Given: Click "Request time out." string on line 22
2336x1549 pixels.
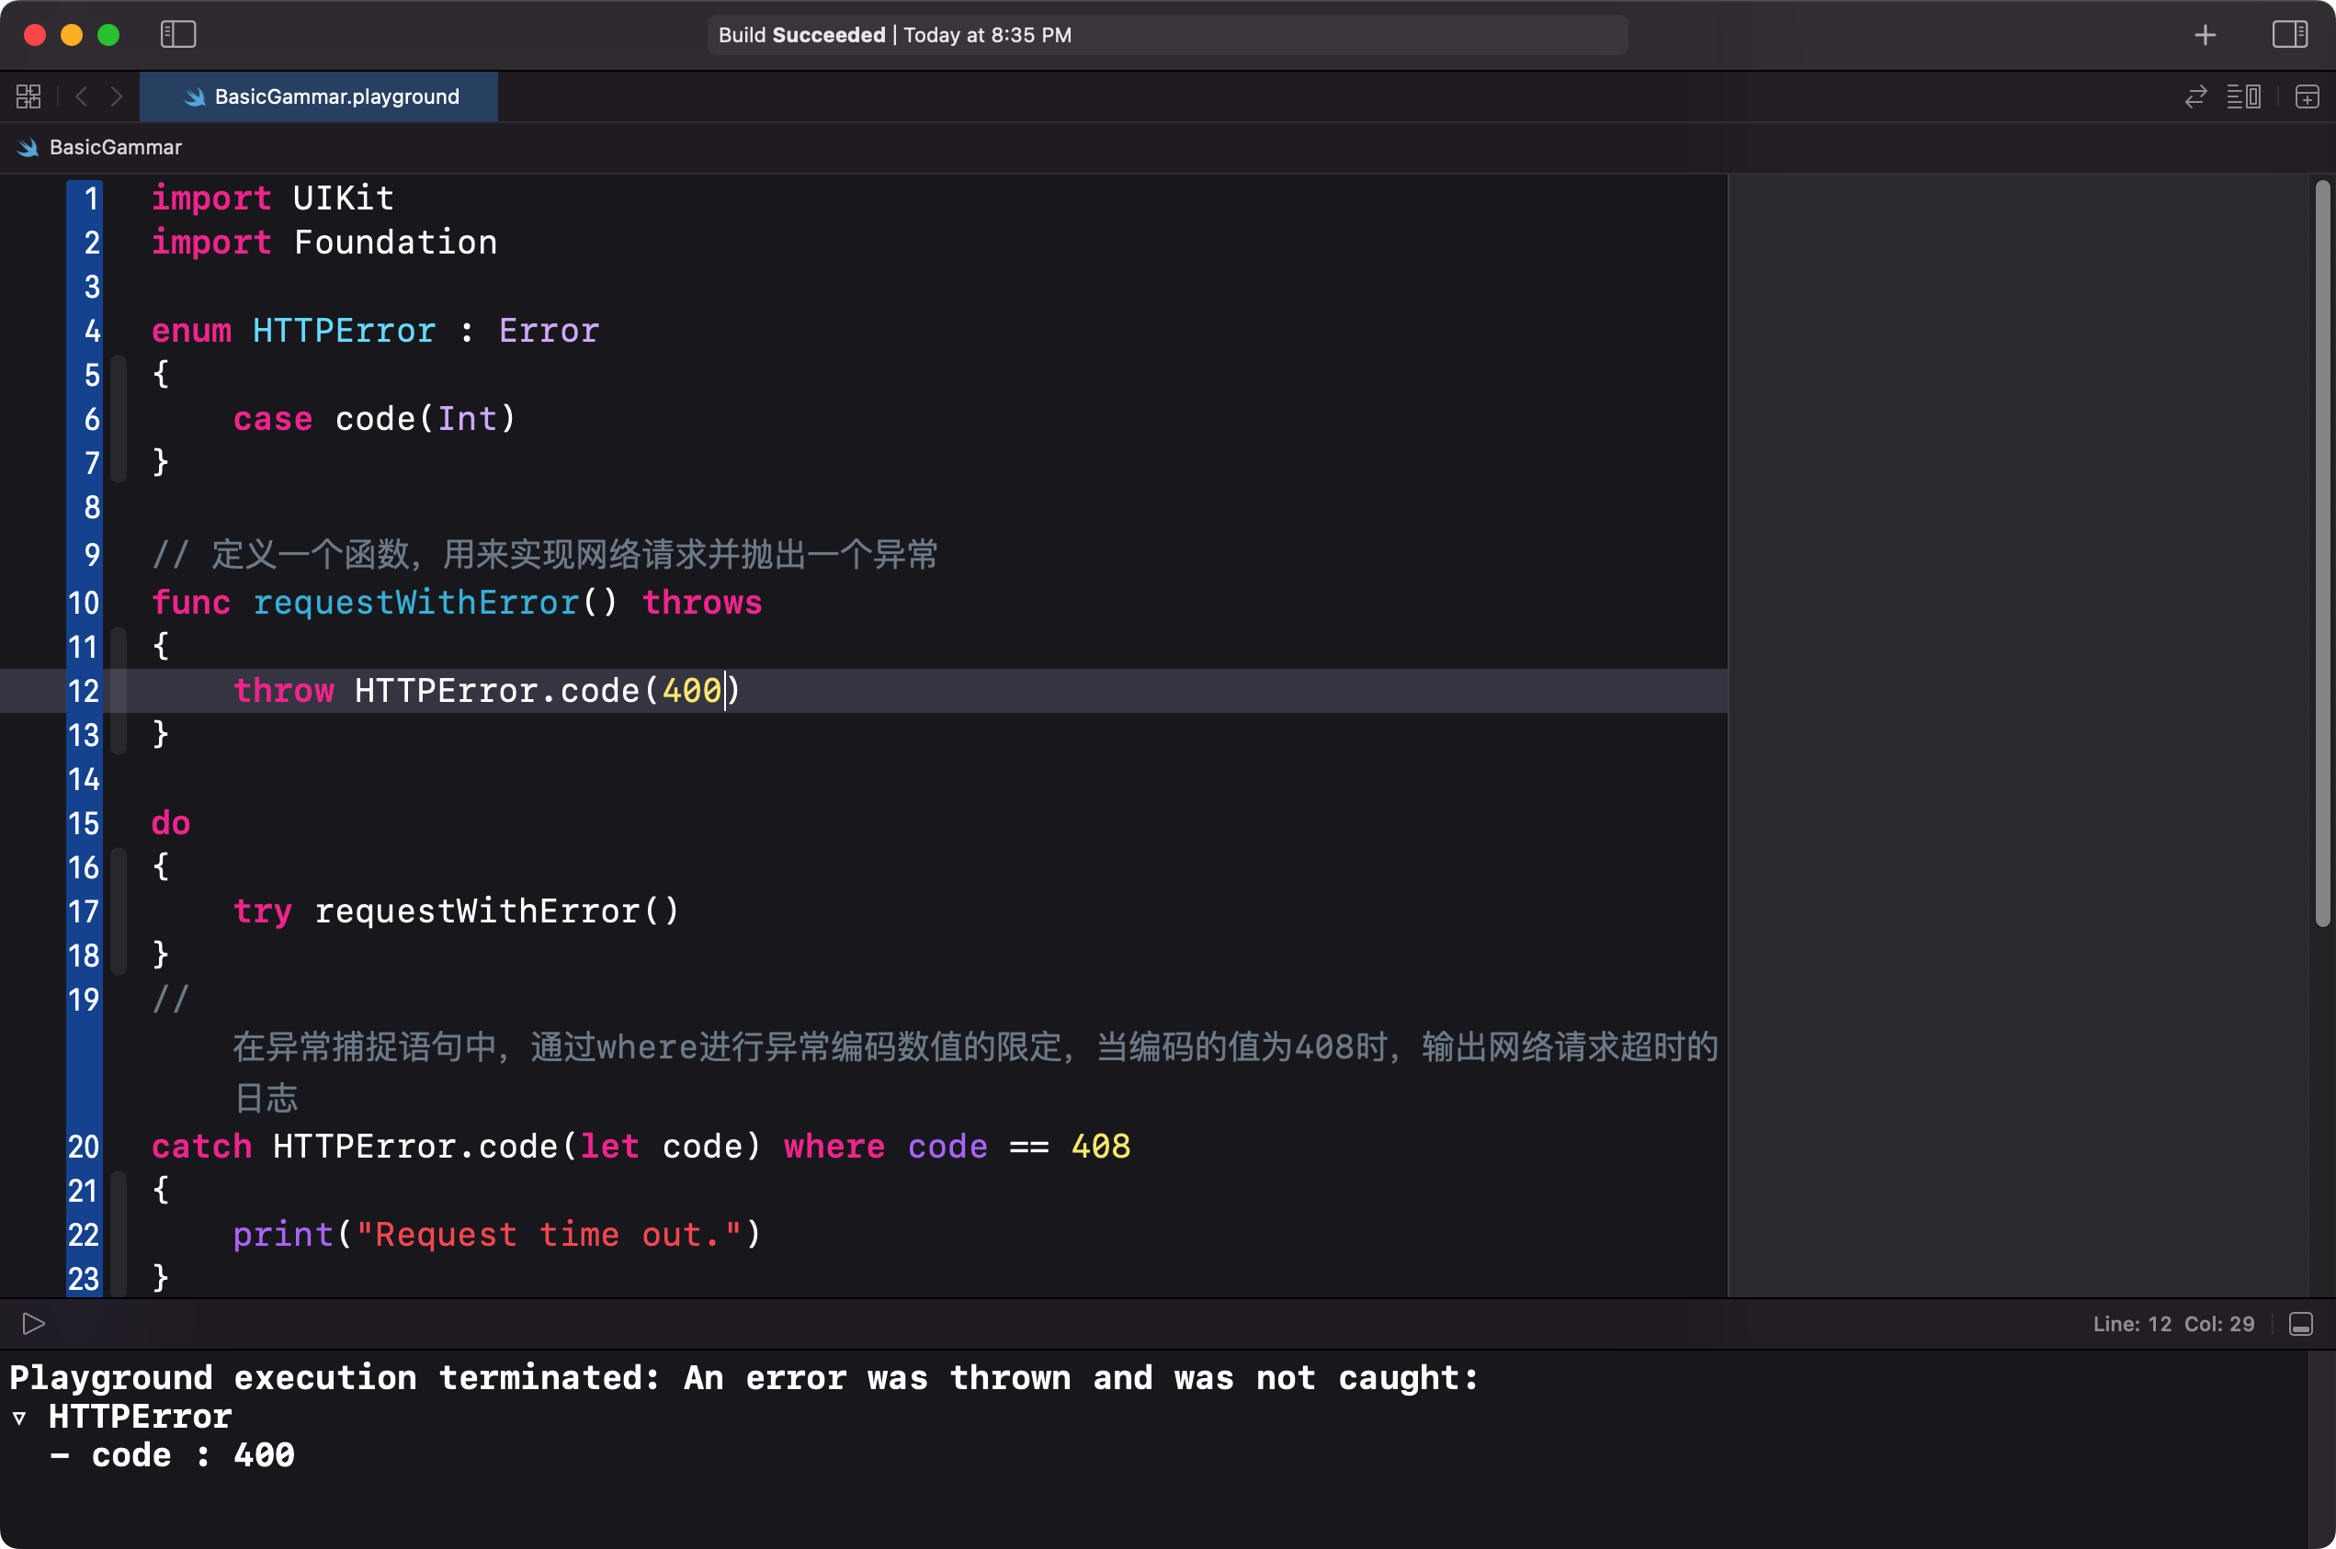Looking at the screenshot, I should [549, 1234].
